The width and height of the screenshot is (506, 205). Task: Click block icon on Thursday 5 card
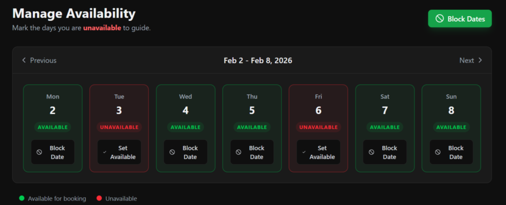pos(238,152)
